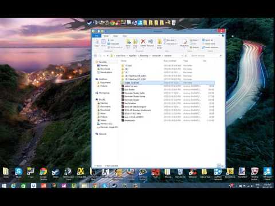Collapse the ribbon with the chevron
This screenshot has width=275, height=206.
click(219, 35)
